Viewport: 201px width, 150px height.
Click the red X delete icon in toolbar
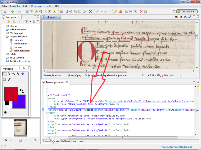(141, 11)
